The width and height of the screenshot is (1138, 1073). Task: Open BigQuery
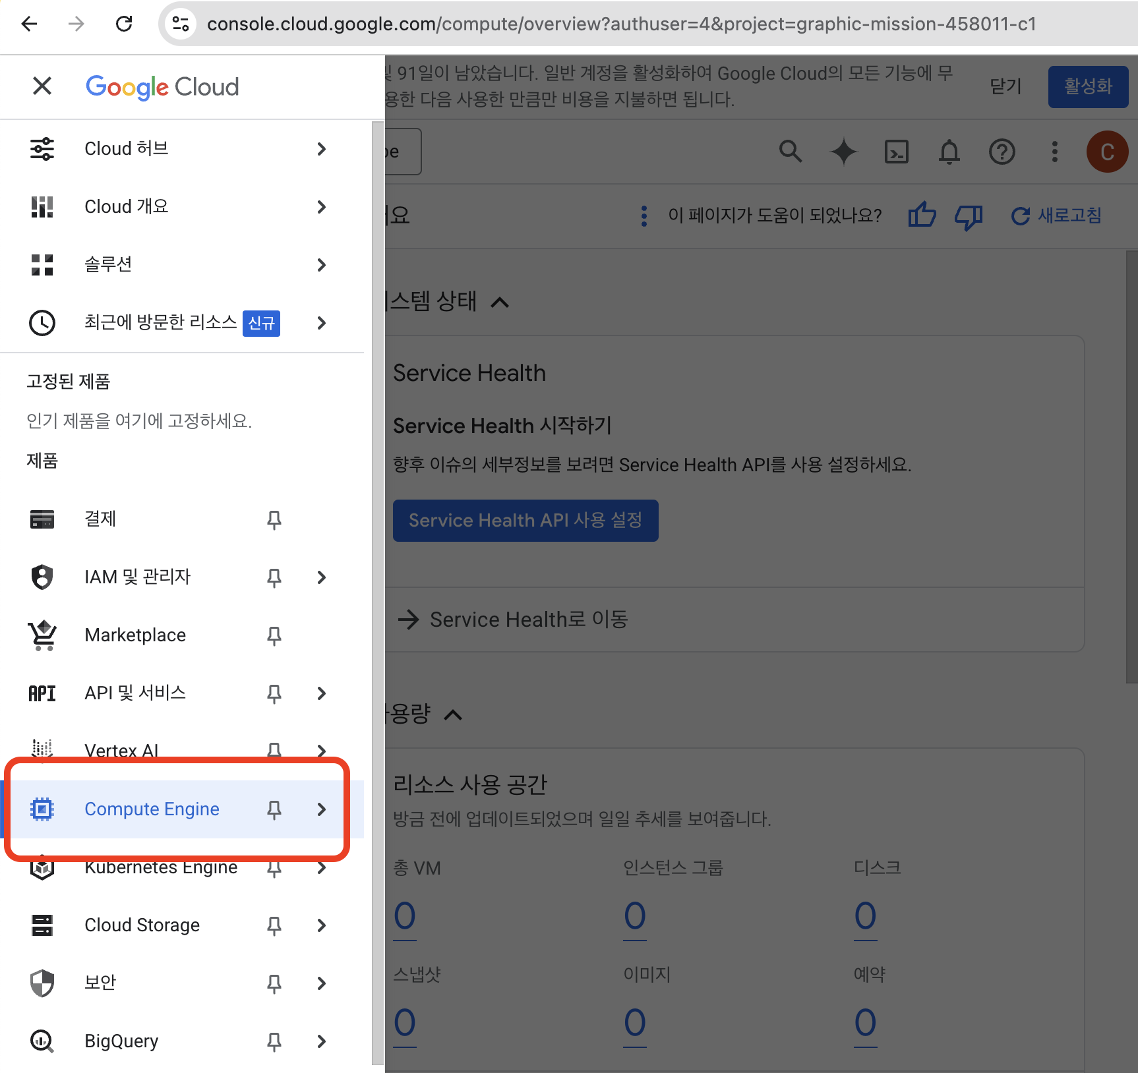(x=121, y=1041)
